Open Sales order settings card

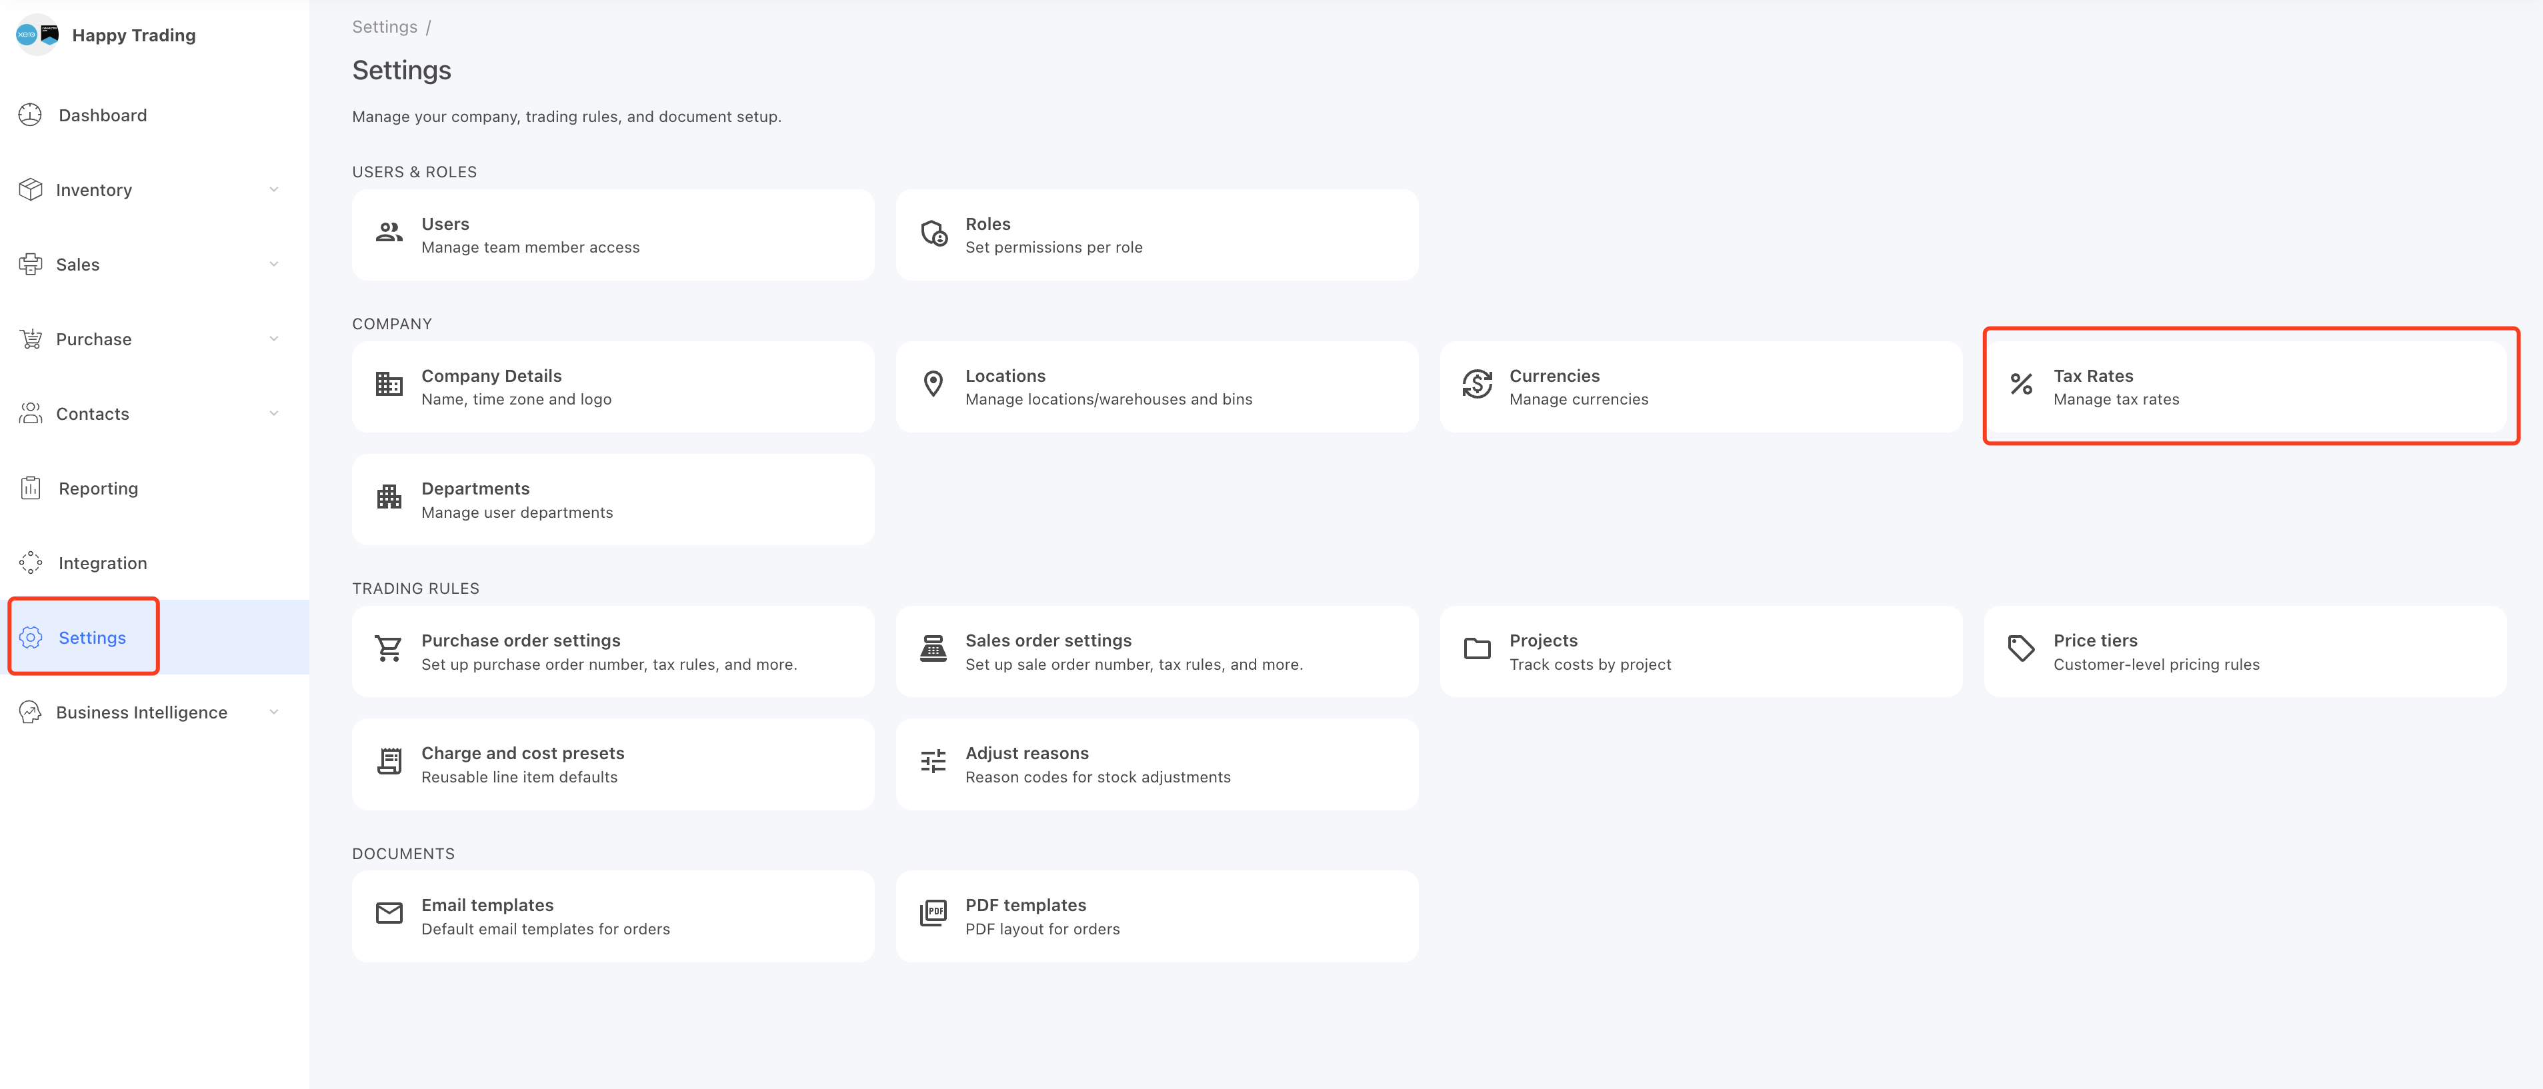(x=1157, y=651)
